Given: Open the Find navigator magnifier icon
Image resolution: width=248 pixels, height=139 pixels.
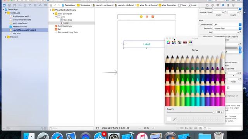Looking at the screenshot, I should (x=20, y=5).
